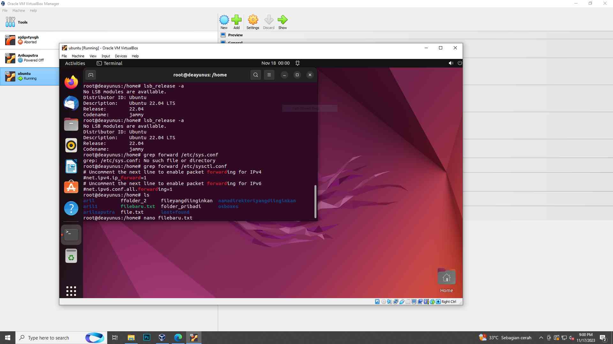Open Machine menu in ubuntu VM window

tap(78, 56)
